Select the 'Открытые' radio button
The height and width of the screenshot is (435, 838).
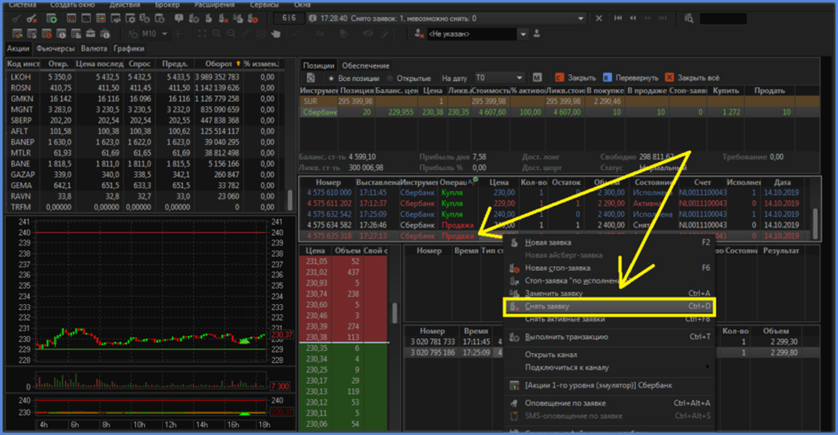tap(390, 79)
